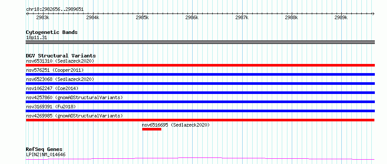This screenshot has height=164, width=387.
Task: Click the 2988k ruler tick label
Action: (x=291, y=17)
